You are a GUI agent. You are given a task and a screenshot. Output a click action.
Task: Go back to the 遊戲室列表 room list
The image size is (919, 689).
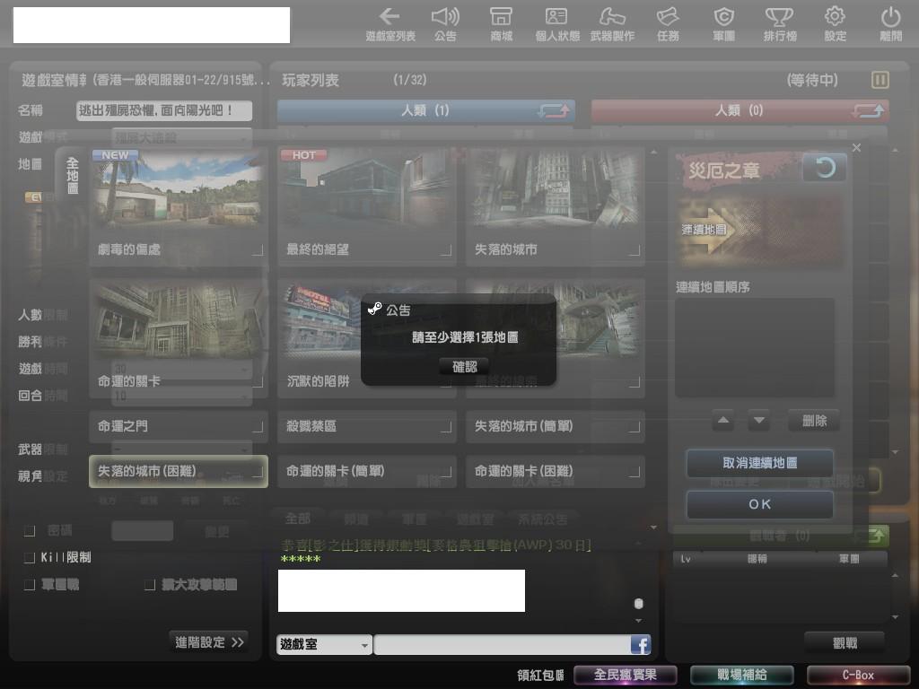389,24
